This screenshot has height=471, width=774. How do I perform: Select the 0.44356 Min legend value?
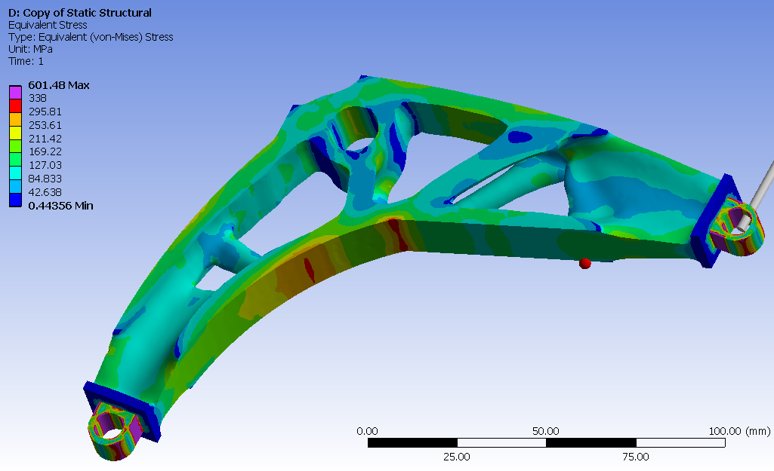pos(60,206)
